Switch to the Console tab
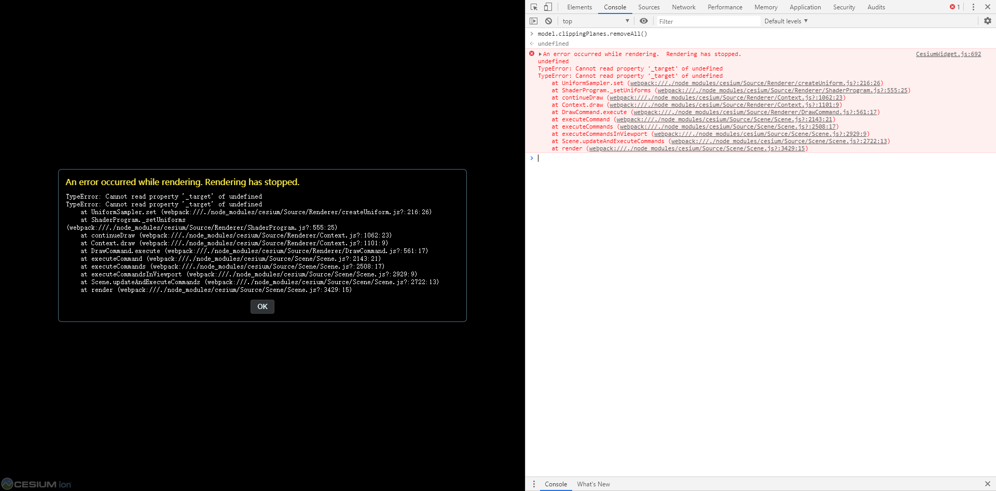996x491 pixels. (615, 7)
